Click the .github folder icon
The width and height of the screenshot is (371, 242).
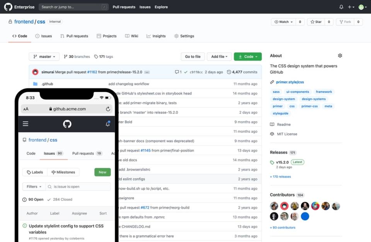click(35, 84)
